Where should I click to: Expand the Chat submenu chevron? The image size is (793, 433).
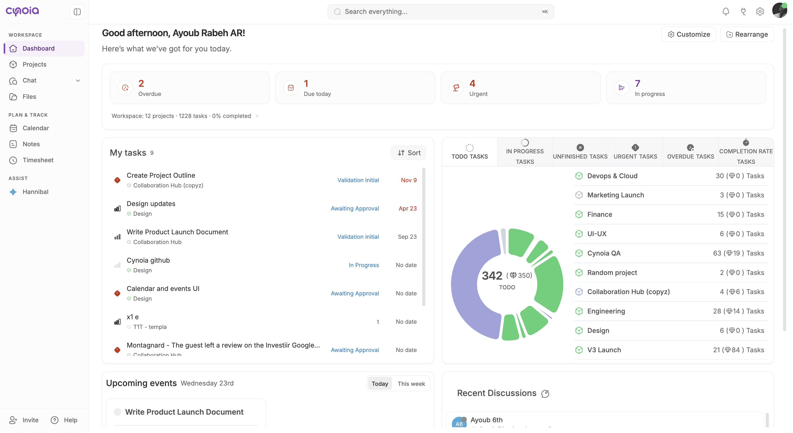[x=78, y=81]
